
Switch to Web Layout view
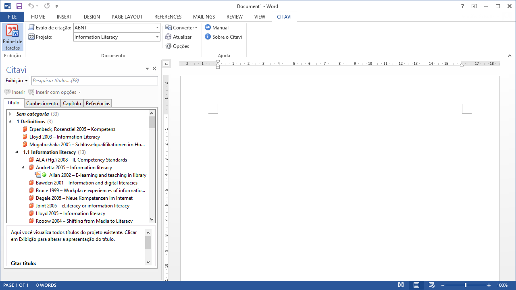431,285
